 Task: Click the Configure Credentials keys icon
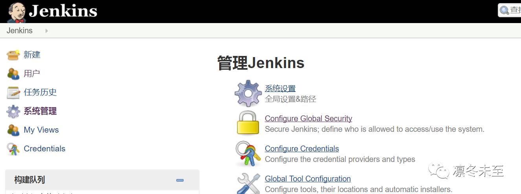coord(248,154)
